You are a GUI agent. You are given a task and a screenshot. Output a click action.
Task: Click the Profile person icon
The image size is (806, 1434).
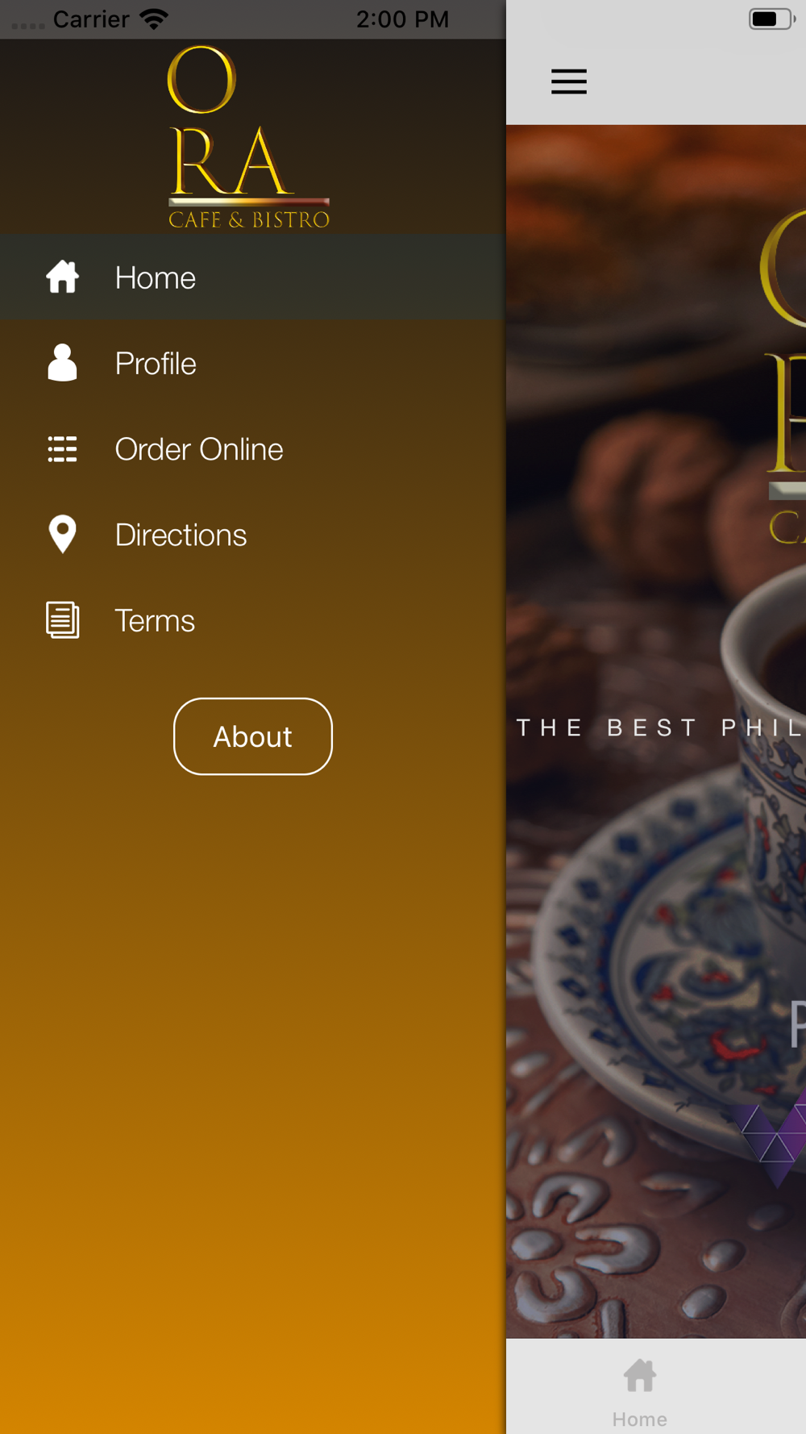pyautogui.click(x=62, y=362)
